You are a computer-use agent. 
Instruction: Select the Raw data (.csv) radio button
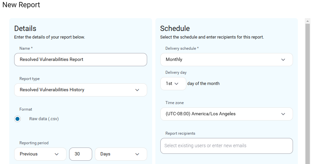17,119
